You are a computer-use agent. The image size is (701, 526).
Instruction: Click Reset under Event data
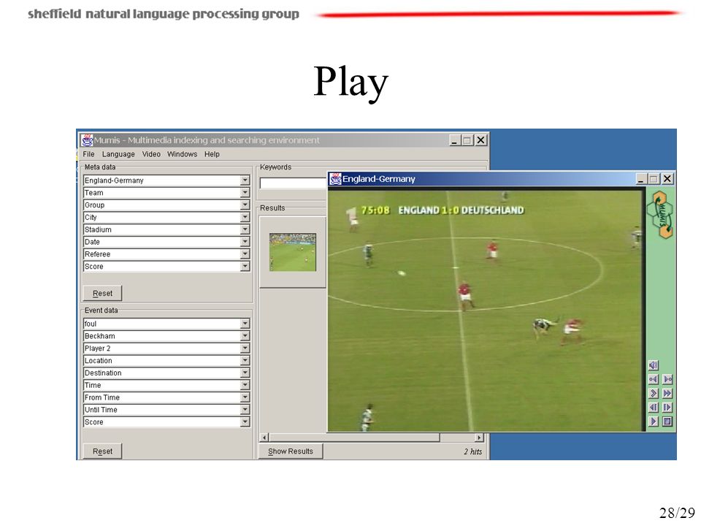pos(102,451)
